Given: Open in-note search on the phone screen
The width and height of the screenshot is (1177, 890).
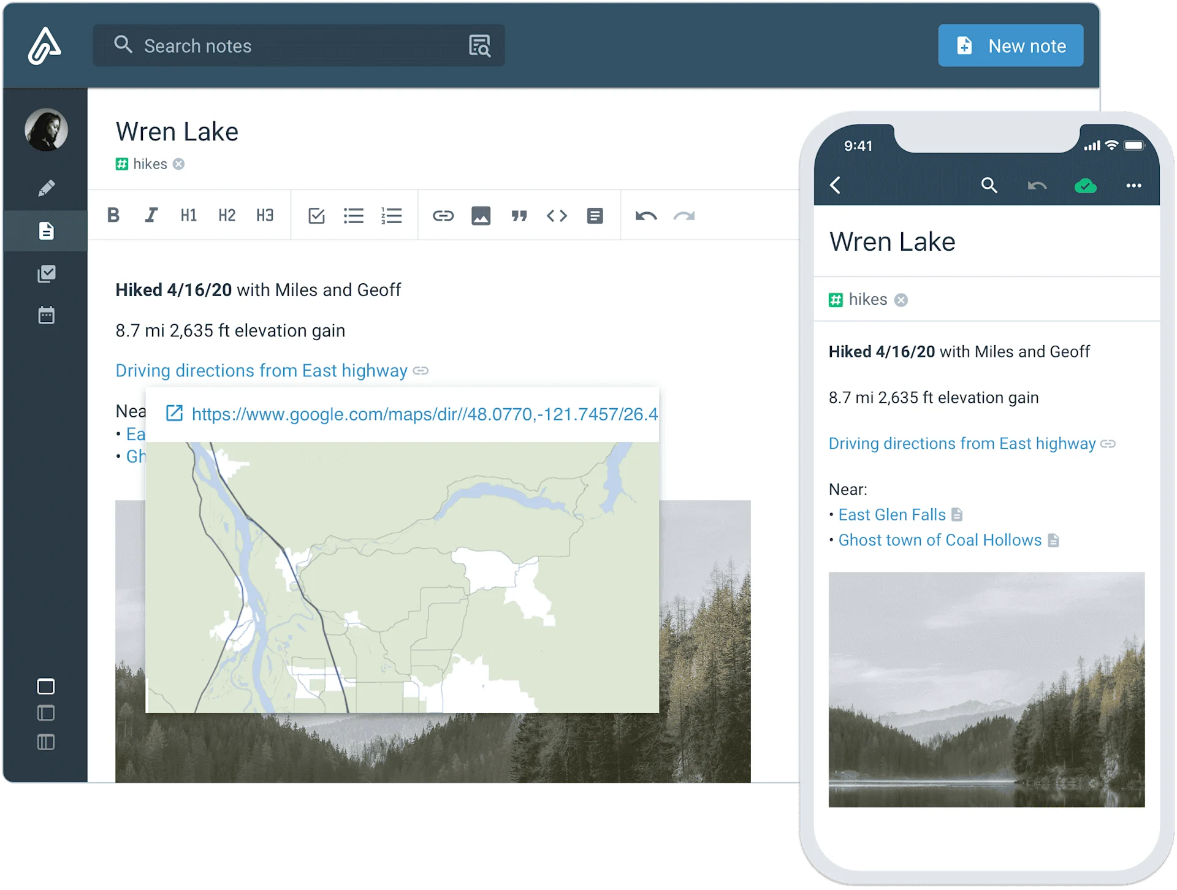Looking at the screenshot, I should click(x=989, y=185).
